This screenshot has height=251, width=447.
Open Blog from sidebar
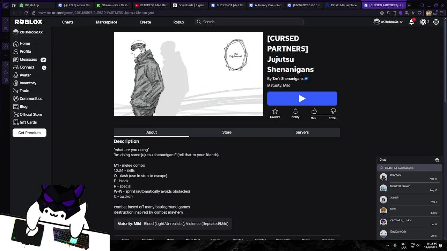(x=20, y=106)
